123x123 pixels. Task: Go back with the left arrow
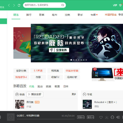9,5
